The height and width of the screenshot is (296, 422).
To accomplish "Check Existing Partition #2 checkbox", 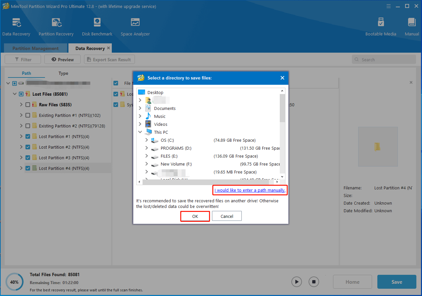I will point(28,126).
